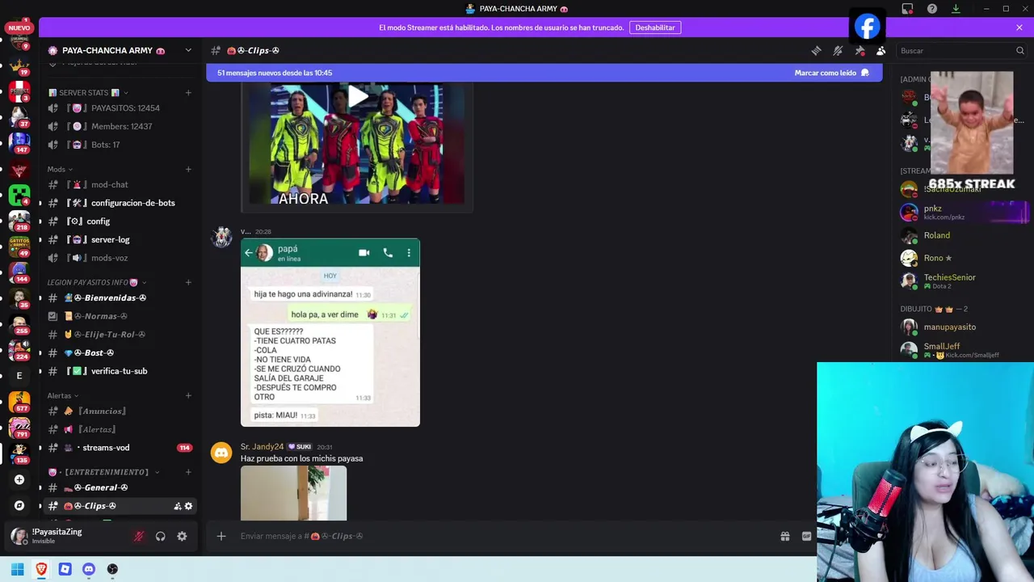
Task: Open the streams-vod channel
Action: pos(120,448)
